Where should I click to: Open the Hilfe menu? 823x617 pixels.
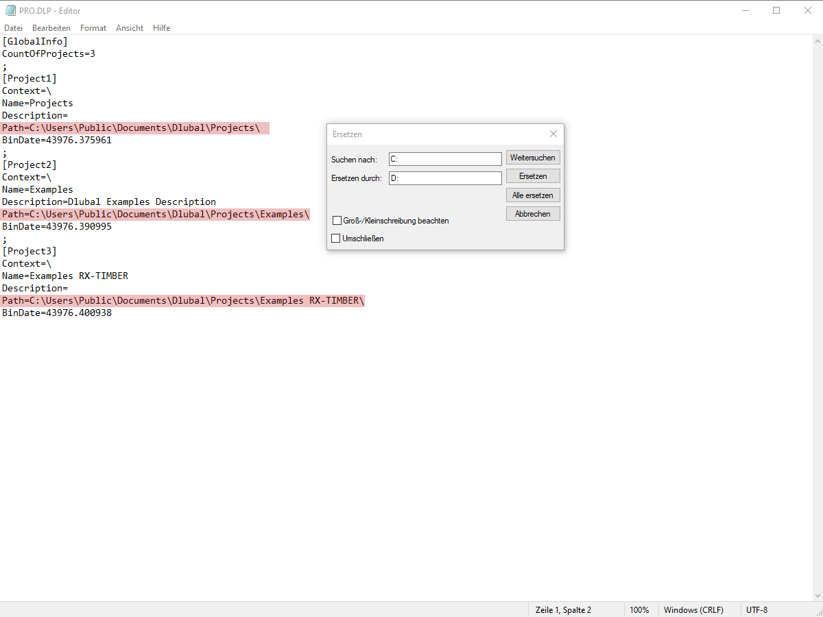pos(162,28)
